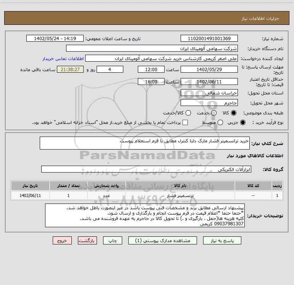Click the توضیحات خریدار notes text box

pyautogui.click(x=145, y=215)
